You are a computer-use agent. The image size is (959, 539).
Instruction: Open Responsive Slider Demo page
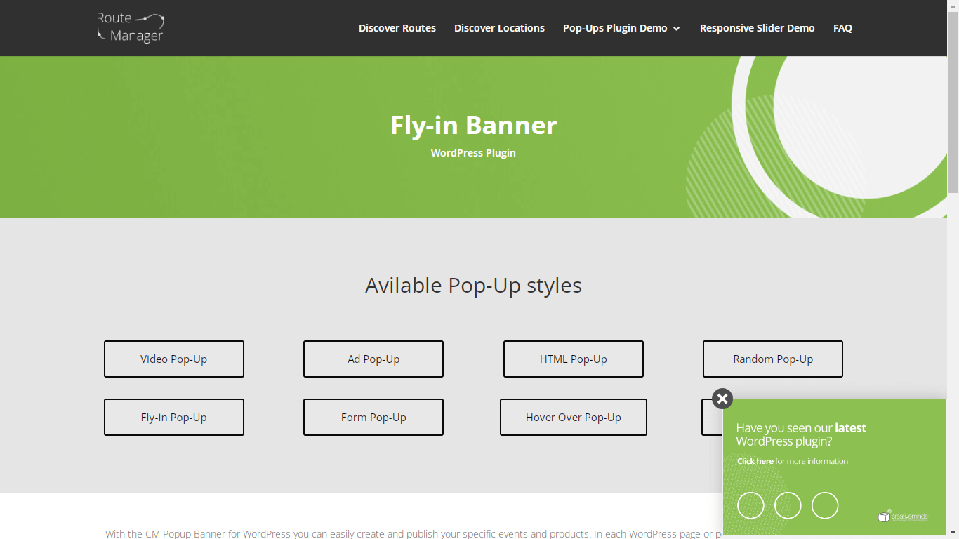pos(757,28)
